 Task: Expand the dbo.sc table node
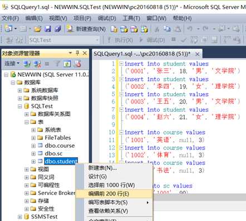pyautogui.click(x=33, y=153)
